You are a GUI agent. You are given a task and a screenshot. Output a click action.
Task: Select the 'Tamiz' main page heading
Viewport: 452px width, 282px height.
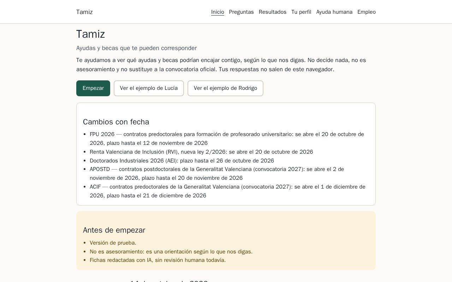tap(91, 34)
